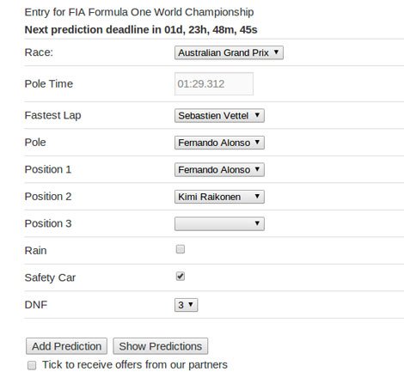Click the Position 3 label

point(48,223)
